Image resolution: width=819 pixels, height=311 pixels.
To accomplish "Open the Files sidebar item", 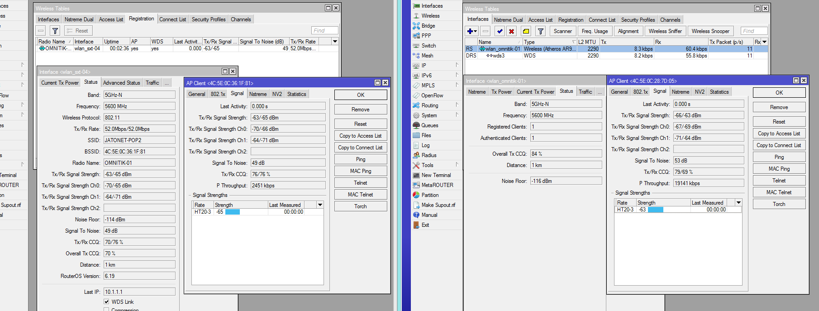I will coord(426,135).
